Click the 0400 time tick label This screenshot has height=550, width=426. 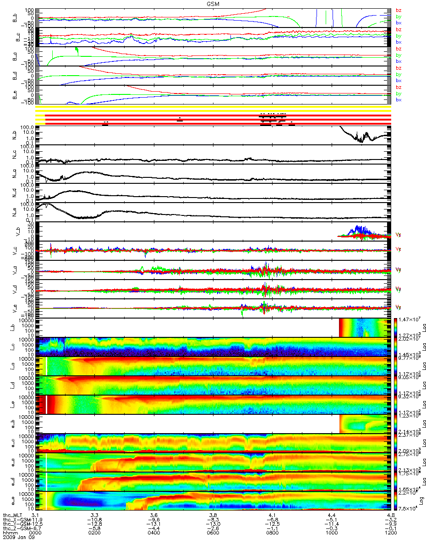(x=153, y=532)
